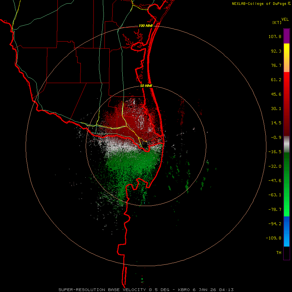Image resolution: width=292 pixels, height=292 pixels.
Task: Click the 100 NMI range ring label
Action: coord(146,26)
